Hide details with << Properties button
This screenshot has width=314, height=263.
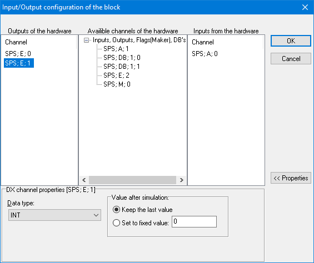tap(291, 178)
